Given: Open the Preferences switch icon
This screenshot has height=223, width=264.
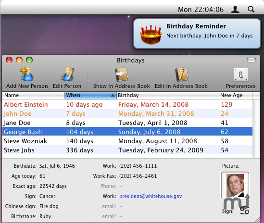Looking at the screenshot, I should pyautogui.click(x=240, y=74).
